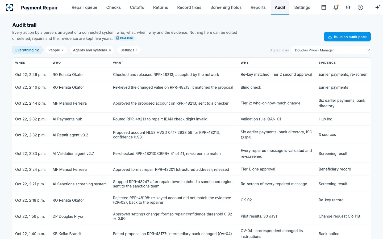Click 'AI Repair agent v3.2' in the Who column
This screenshot has width=383, height=239.
(x=70, y=135)
